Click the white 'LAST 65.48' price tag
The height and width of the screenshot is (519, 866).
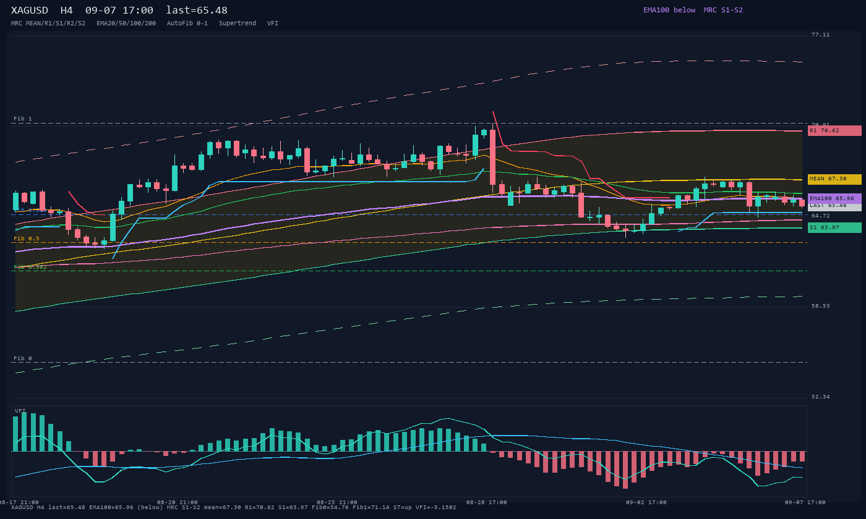pos(834,207)
